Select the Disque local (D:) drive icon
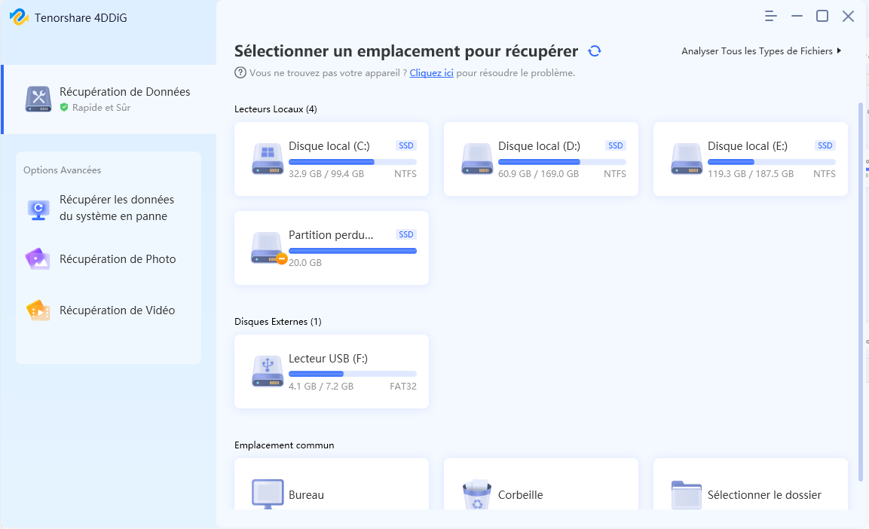Image resolution: width=869 pixels, height=529 pixels. click(476, 159)
